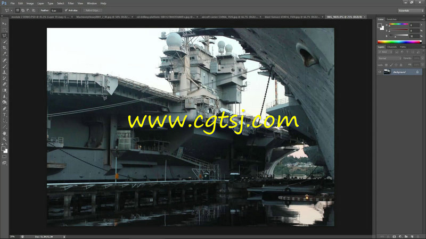
Task: Click the color spectrum ramp bar
Action: (399, 42)
